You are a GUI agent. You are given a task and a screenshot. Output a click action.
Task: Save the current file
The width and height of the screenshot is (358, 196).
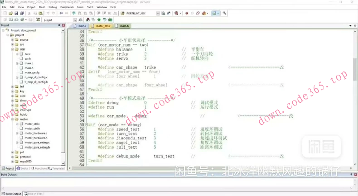(x=16, y=13)
